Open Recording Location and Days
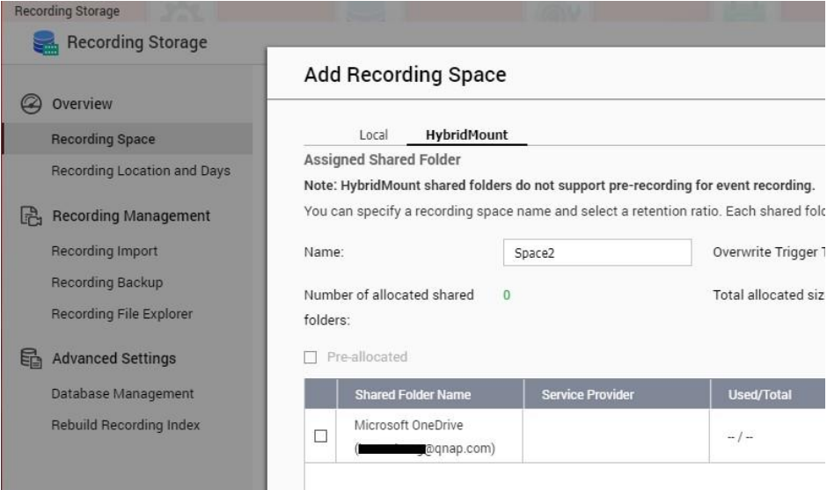 (x=141, y=171)
